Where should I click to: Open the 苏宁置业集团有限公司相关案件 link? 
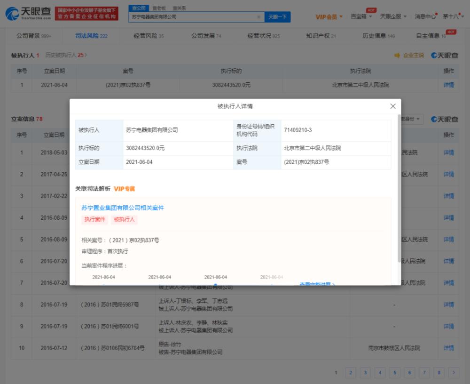click(x=123, y=208)
